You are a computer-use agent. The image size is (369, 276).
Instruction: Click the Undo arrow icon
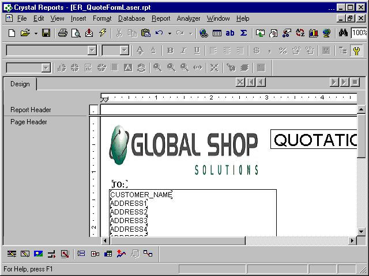(159, 33)
